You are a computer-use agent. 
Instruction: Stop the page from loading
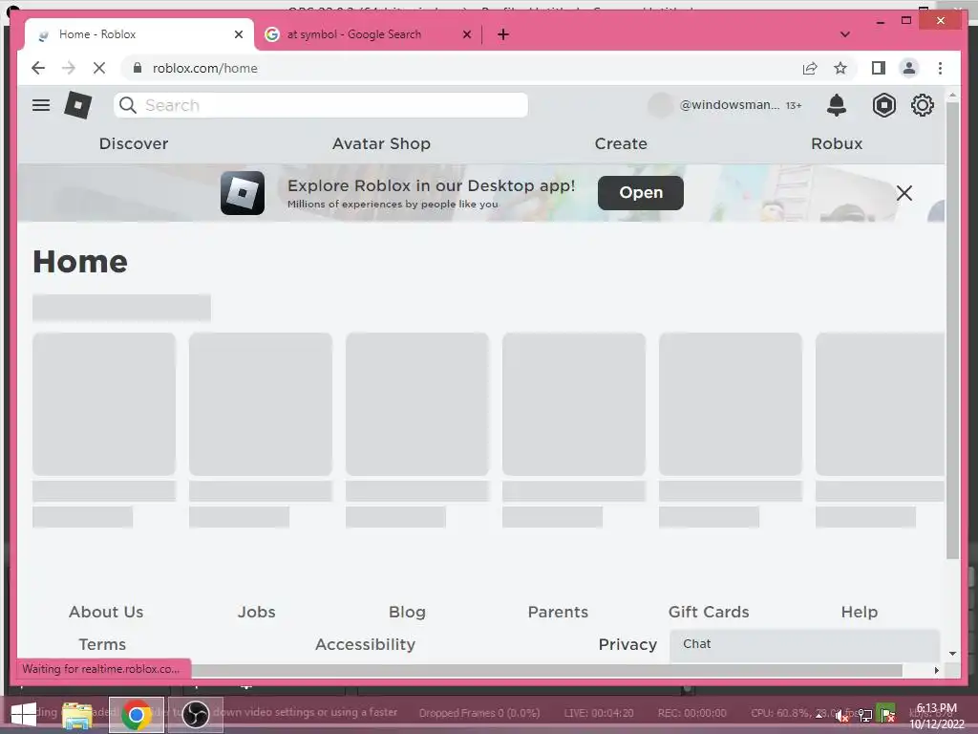tap(99, 68)
